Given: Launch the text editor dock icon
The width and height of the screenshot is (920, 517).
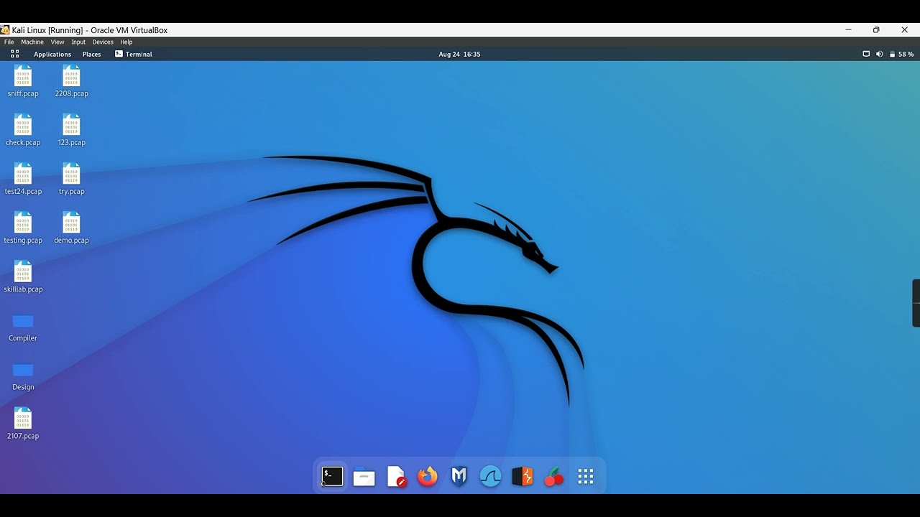Looking at the screenshot, I should [396, 477].
